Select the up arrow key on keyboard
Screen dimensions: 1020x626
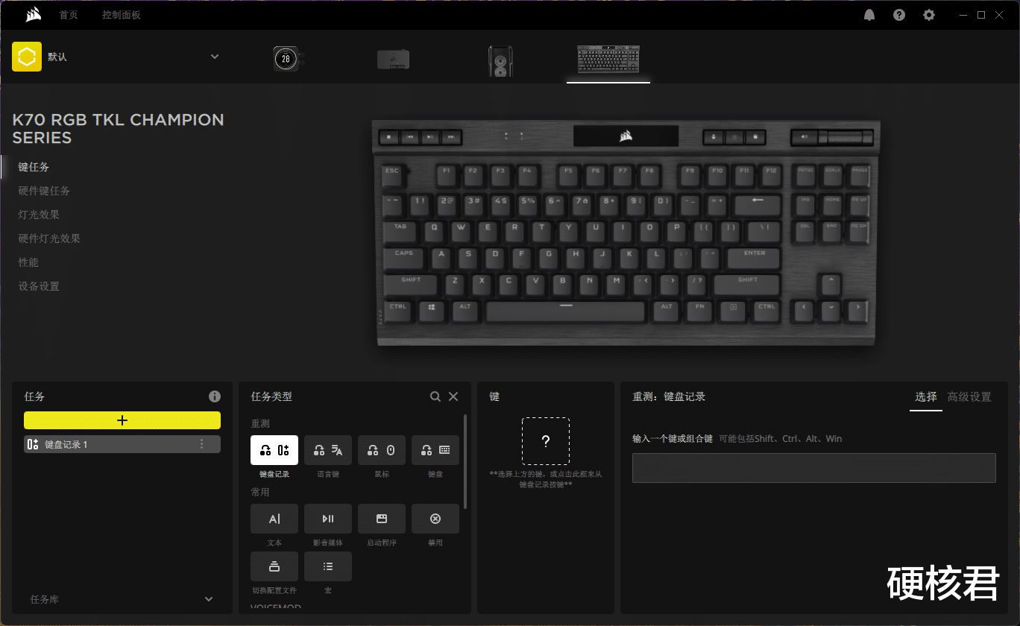830,285
